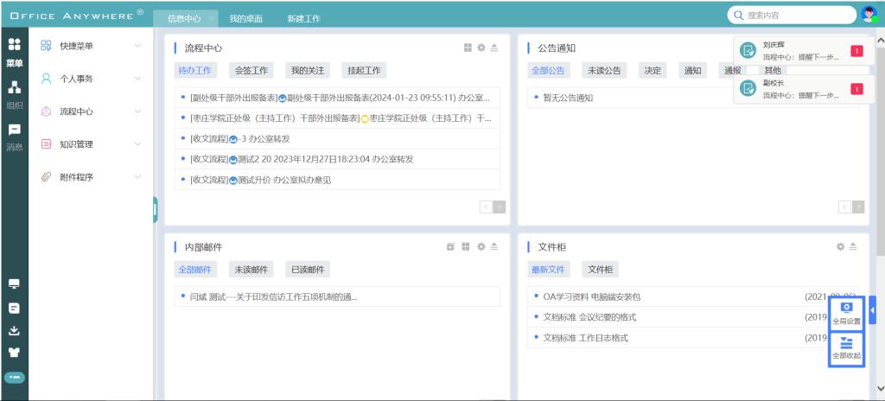This screenshot has height=401, width=885.
Task: Click the user avatar in top right
Action: pyautogui.click(x=869, y=15)
